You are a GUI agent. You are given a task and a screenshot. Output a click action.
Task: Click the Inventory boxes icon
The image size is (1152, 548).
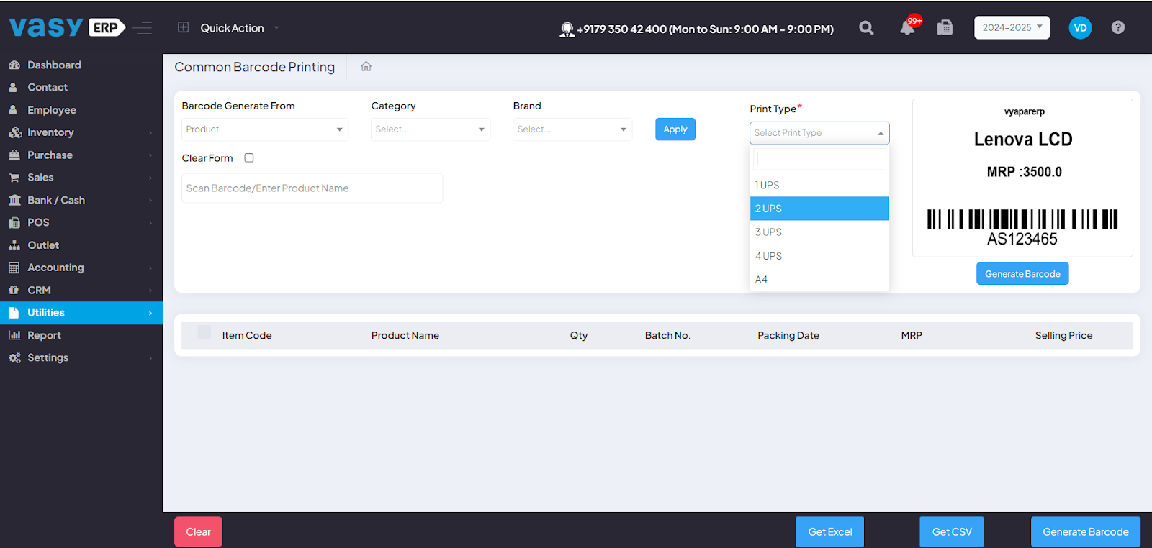coord(15,132)
